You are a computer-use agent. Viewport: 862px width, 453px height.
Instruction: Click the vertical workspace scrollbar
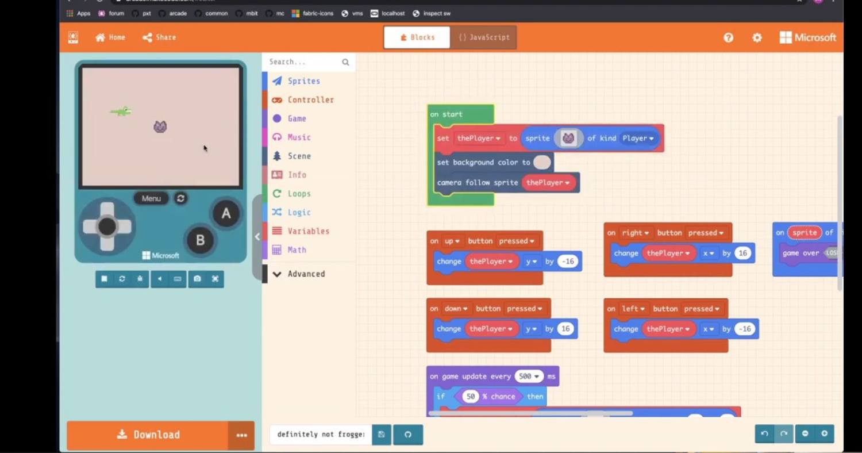[839, 203]
